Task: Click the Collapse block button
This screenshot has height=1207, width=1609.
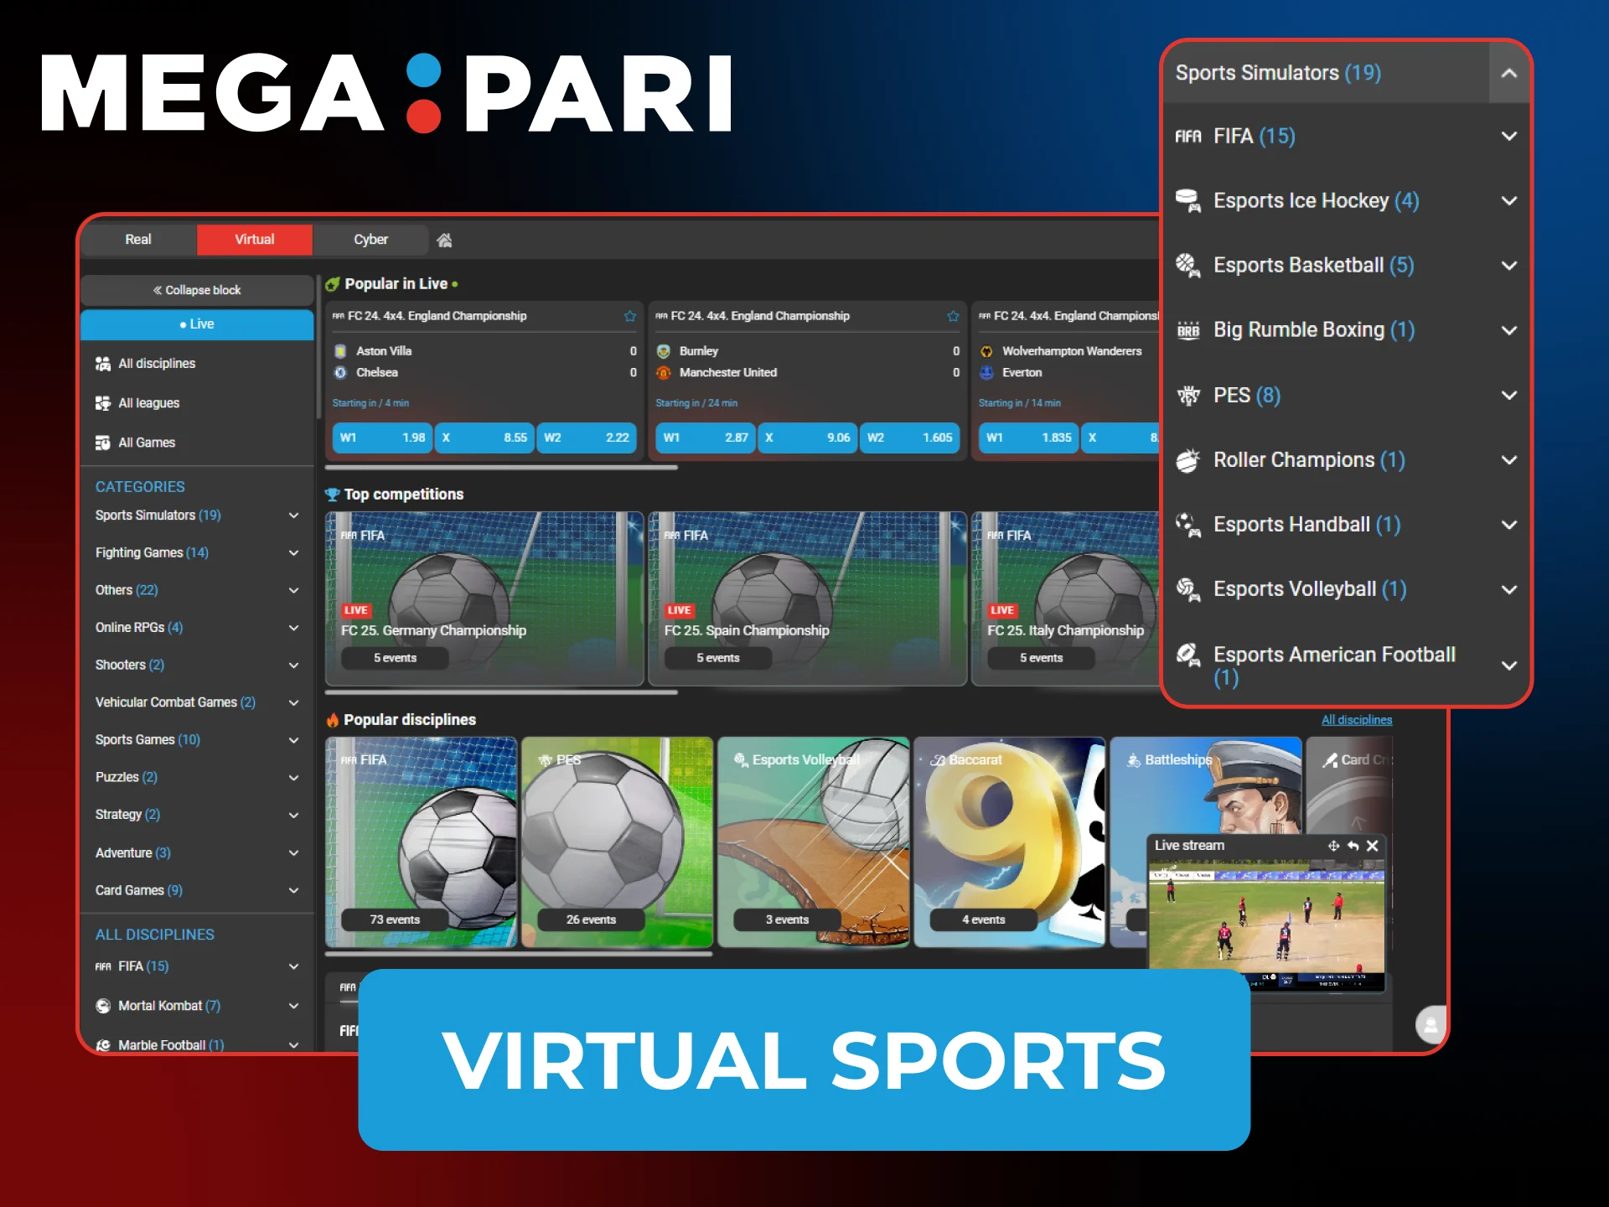Action: pos(197,290)
